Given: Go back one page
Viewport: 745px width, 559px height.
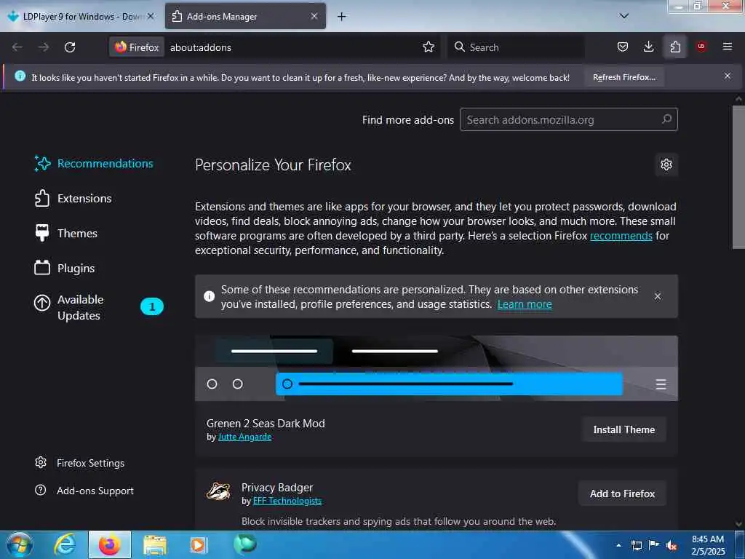Looking at the screenshot, I should point(17,47).
